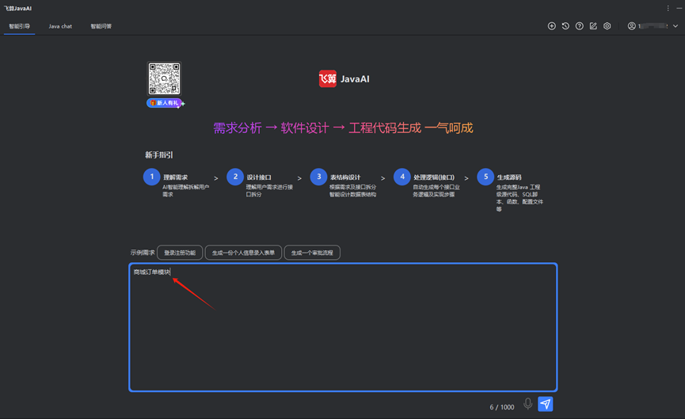
Task: Click the new conversation plus icon
Action: 552,26
